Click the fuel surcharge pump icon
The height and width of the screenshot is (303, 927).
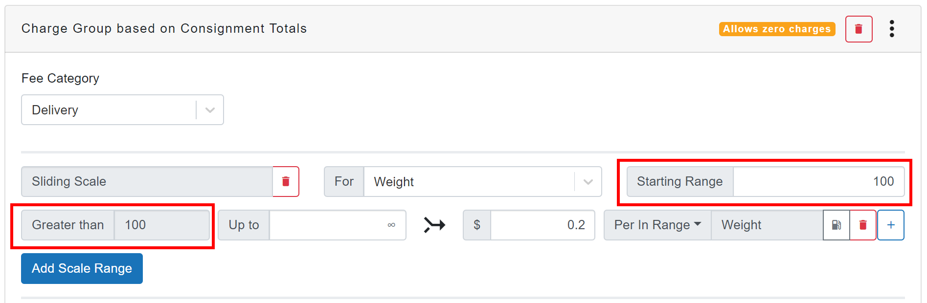[837, 225]
